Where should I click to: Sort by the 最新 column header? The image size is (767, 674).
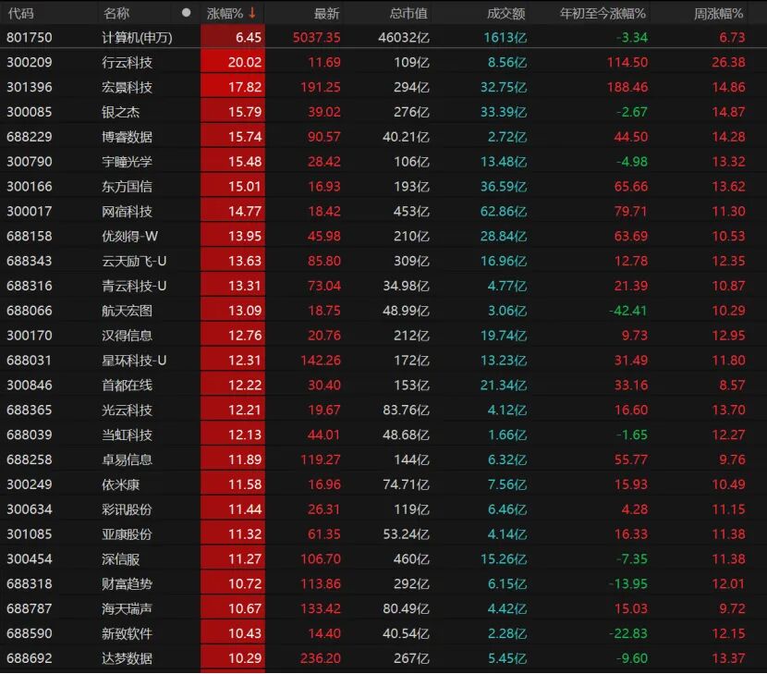(326, 13)
